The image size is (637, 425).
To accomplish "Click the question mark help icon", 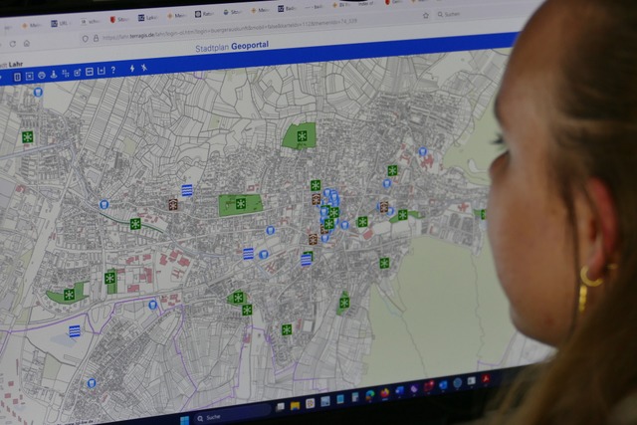I will (x=112, y=71).
